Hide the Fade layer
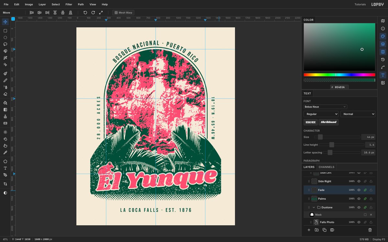Screen dimensions: 388x242 tap(359, 190)
